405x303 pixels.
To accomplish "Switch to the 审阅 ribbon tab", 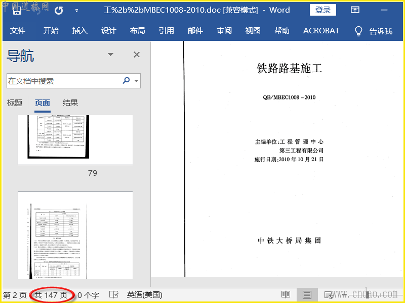I will [224, 31].
